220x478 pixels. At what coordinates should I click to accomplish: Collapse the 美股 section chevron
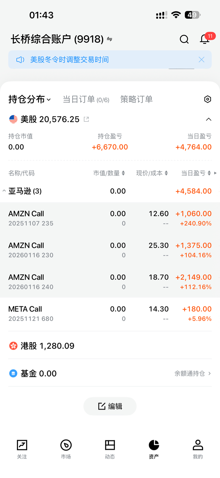click(x=209, y=119)
